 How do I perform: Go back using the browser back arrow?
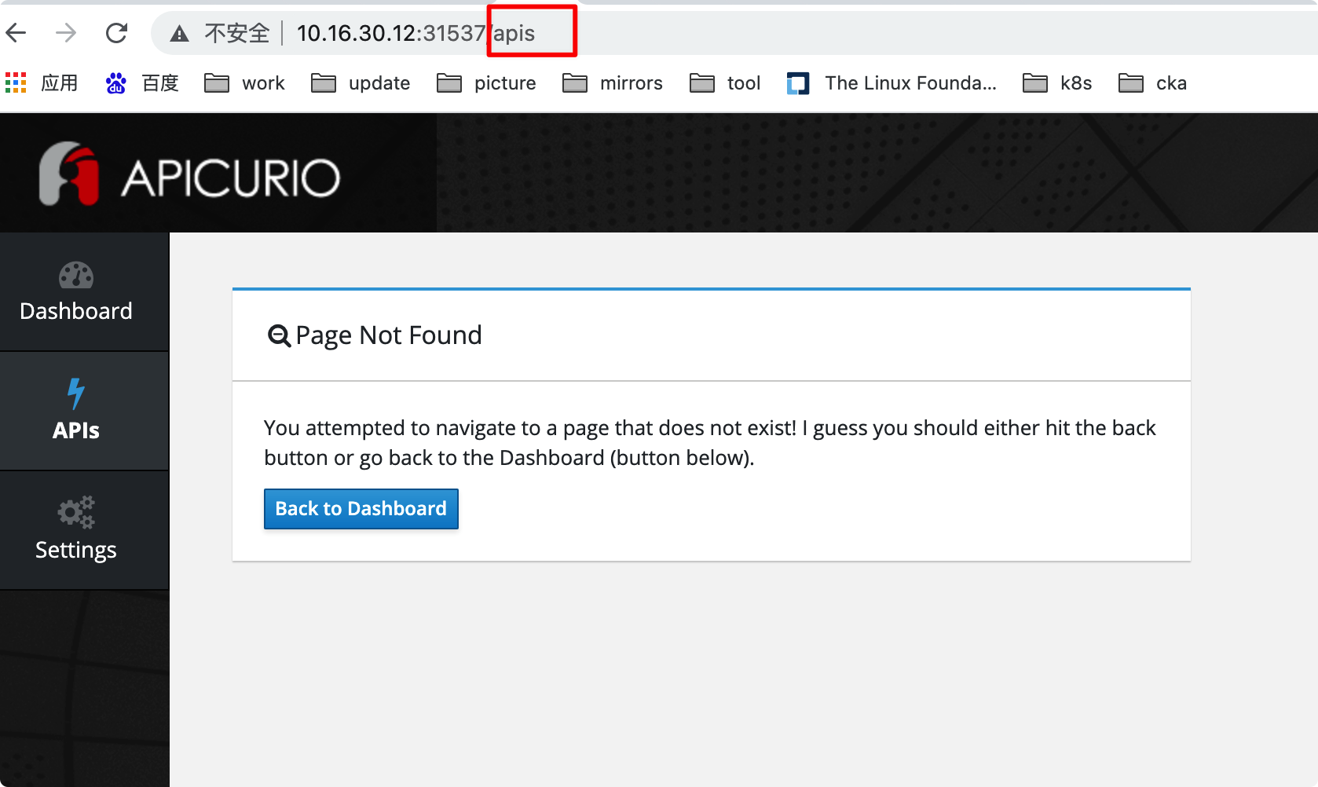click(16, 32)
